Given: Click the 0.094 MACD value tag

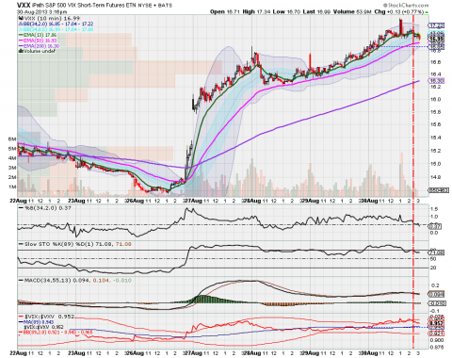Looking at the screenshot, I should click(436, 295).
